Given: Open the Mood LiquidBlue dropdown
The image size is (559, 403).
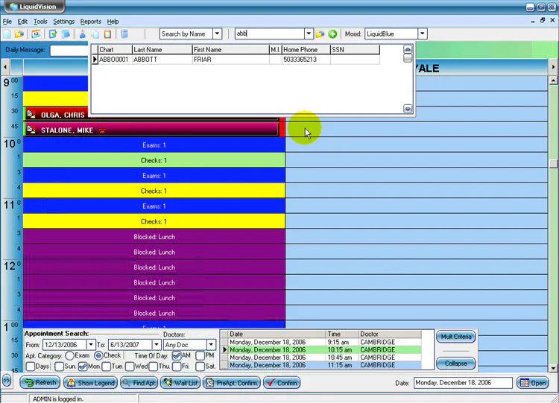Looking at the screenshot, I should pyautogui.click(x=423, y=34).
